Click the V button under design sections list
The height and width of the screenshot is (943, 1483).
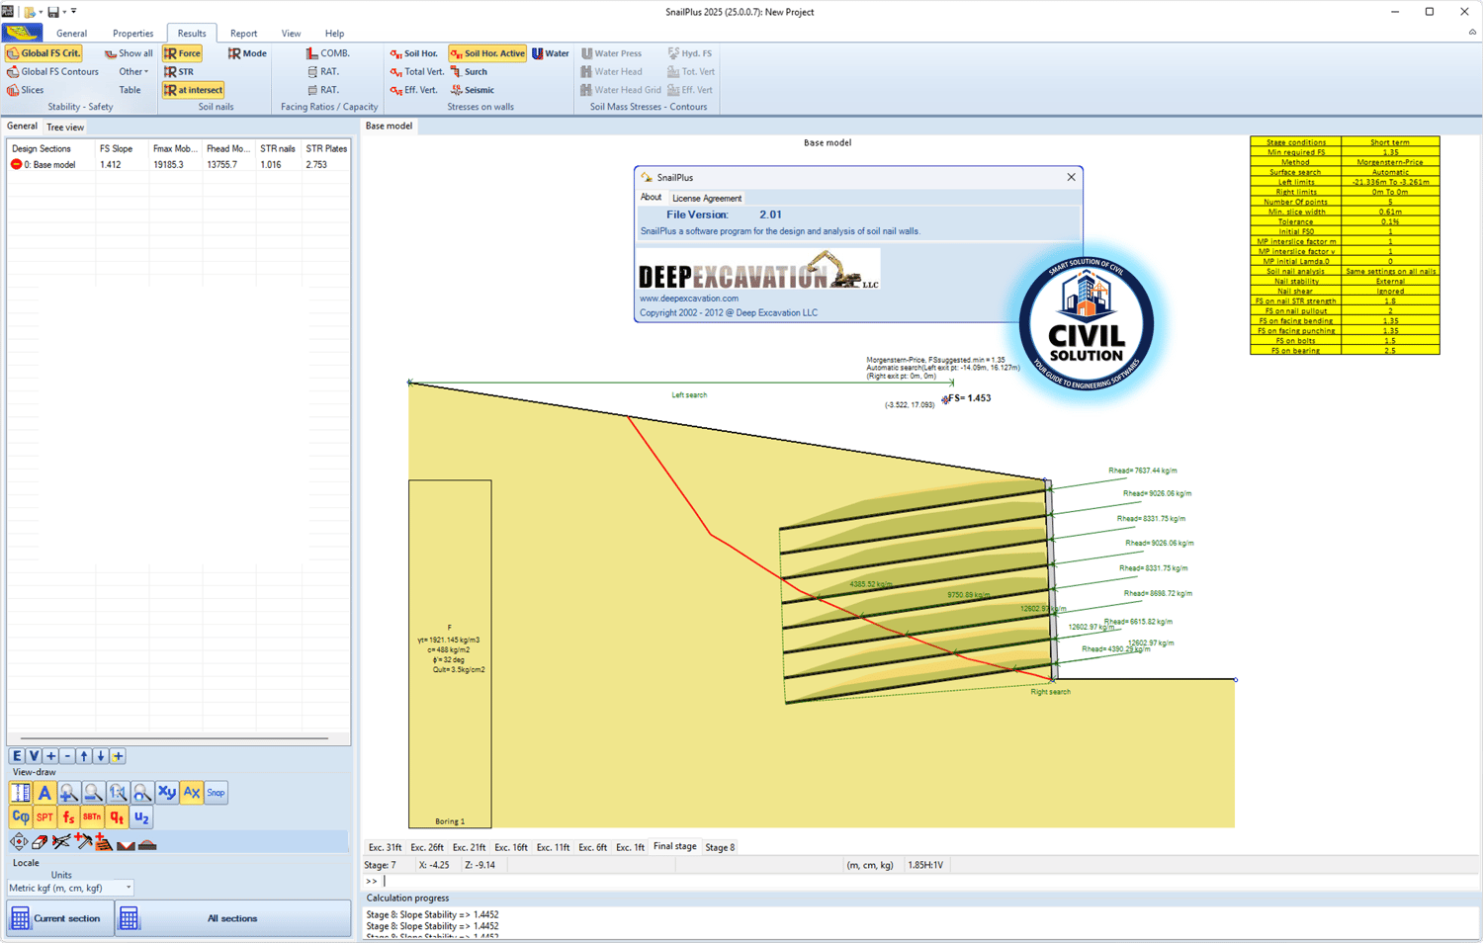pos(34,756)
